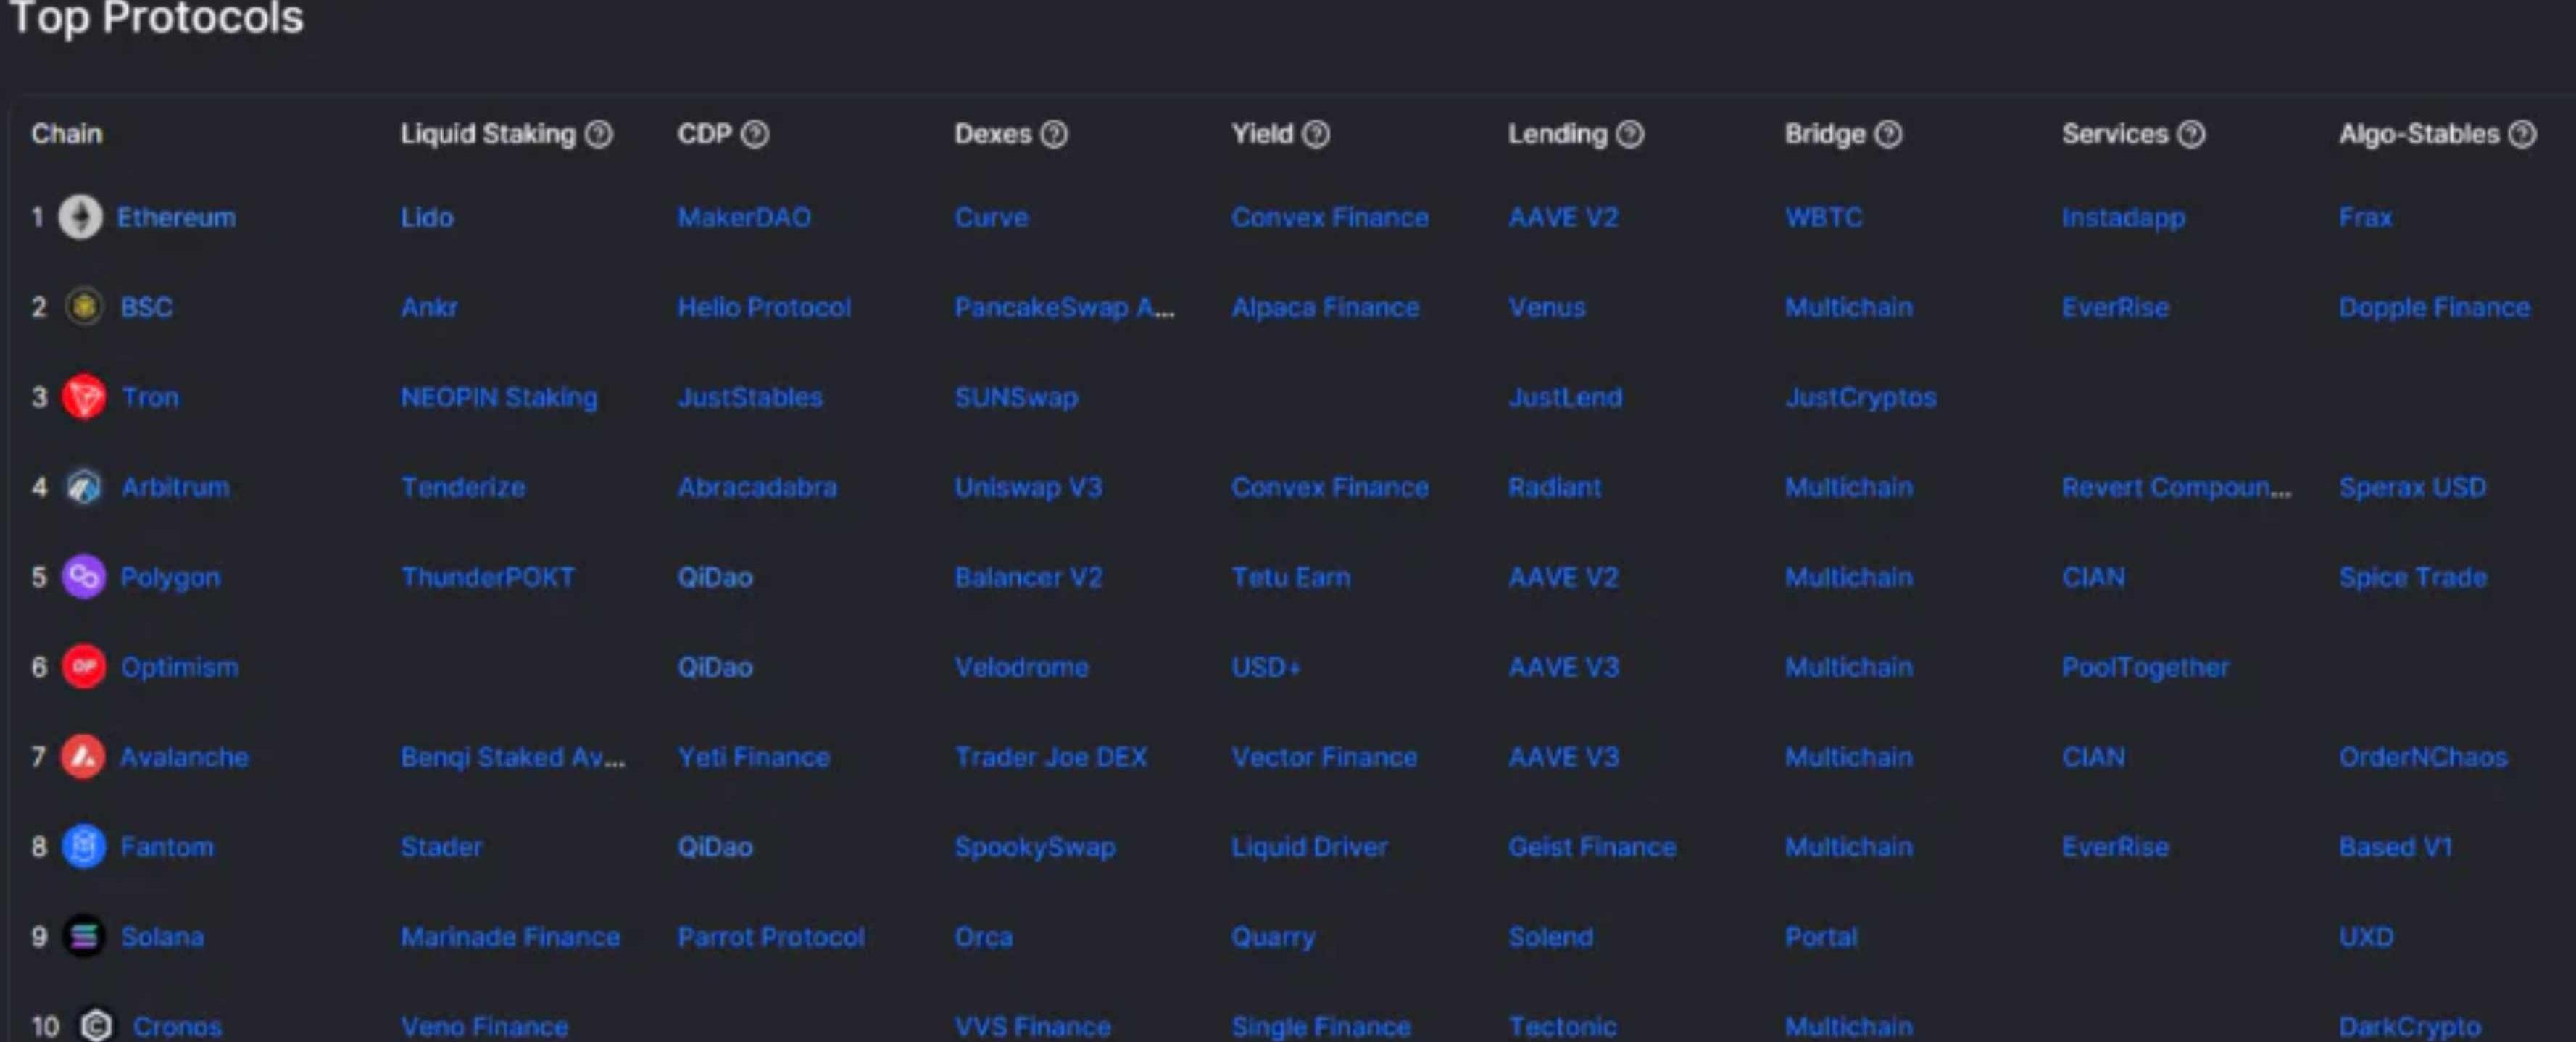Click the Chain column header

pos(66,134)
